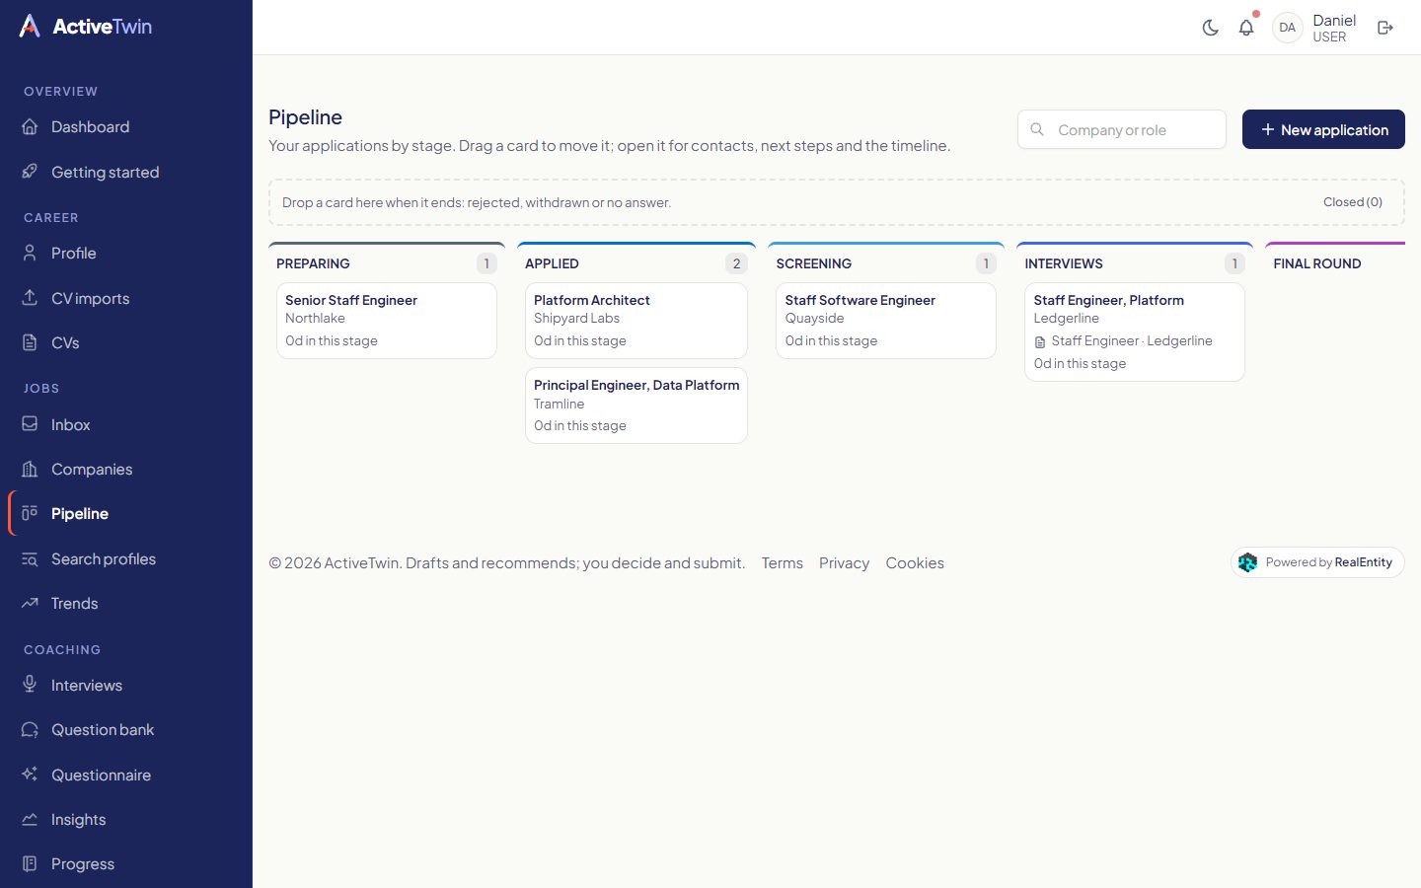This screenshot has height=888, width=1421.
Task: Open Search profiles page
Action: click(x=126, y=558)
